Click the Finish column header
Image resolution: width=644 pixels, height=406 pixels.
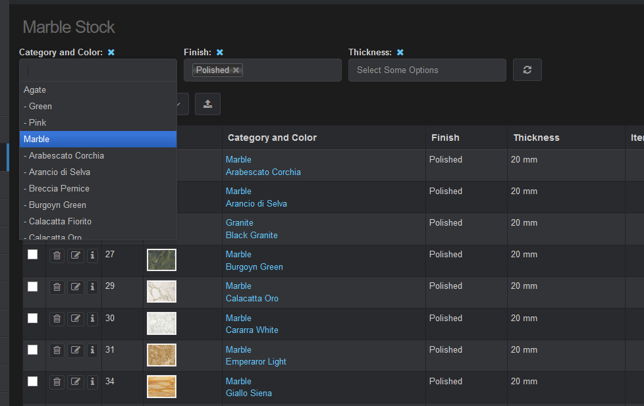click(x=445, y=138)
